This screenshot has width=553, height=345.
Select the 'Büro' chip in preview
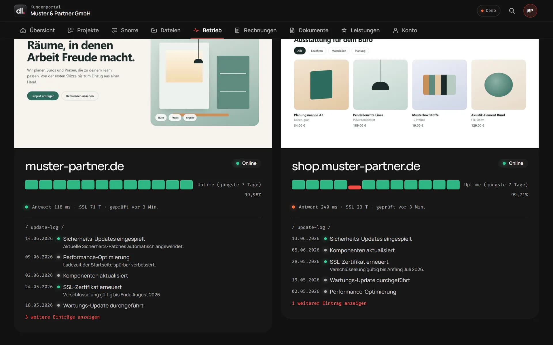[161, 118]
